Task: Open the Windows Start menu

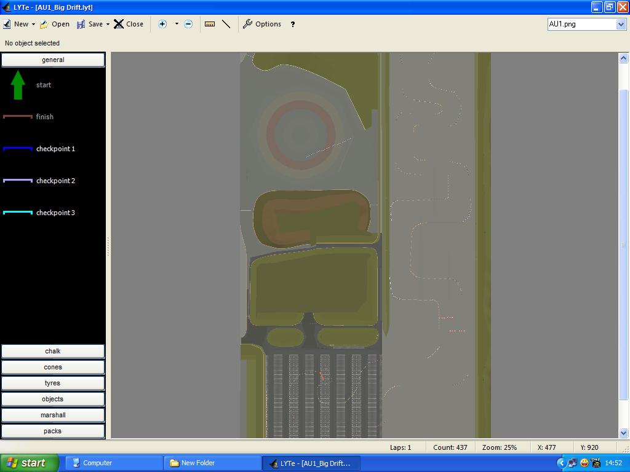Action: (30, 463)
